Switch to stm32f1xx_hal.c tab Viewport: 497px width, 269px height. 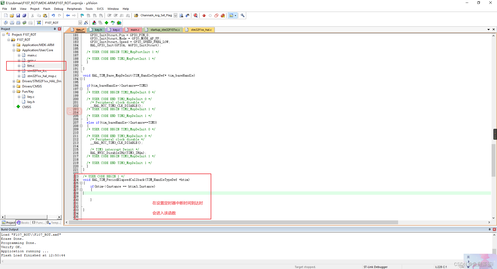tap(199, 30)
